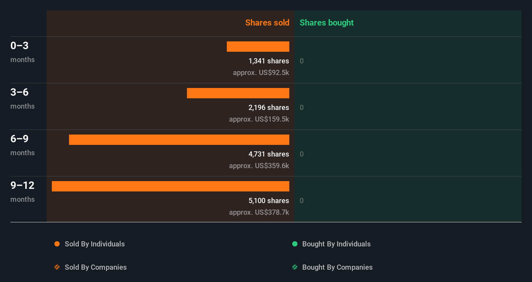Viewport: 532px width, 282px height.
Task: Click the Shares bought column header
Action: (x=327, y=23)
